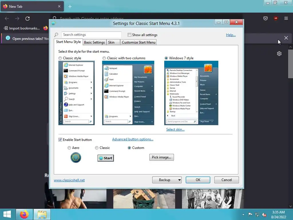The image size is (293, 220).
Task: Click the muted volume tray icon
Action: 264,214
